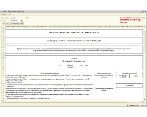The image size is (147, 117).
Task: Select row header 29 in spreadsheet
Action: [3, 89]
